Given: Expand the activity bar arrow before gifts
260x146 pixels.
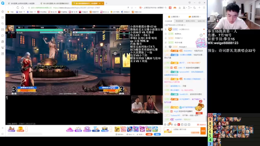Looking at the screenshot, I should 111,129.
